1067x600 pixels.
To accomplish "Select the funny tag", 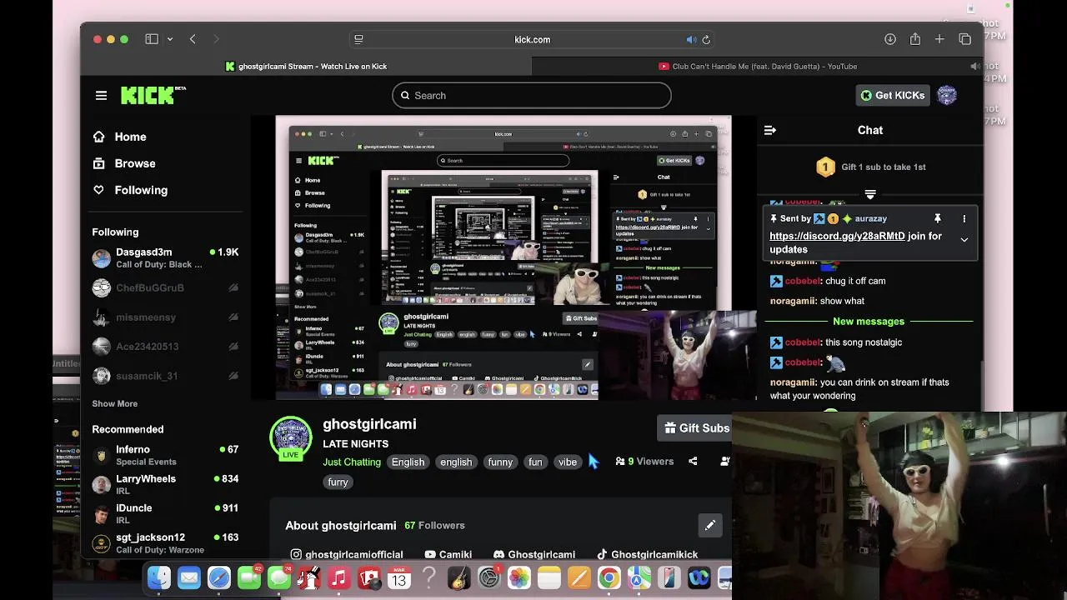I will pyautogui.click(x=500, y=462).
